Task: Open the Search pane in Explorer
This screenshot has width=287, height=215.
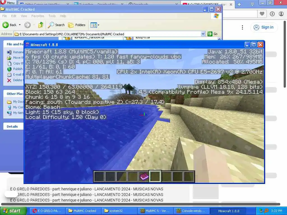Action: [x=56, y=25]
